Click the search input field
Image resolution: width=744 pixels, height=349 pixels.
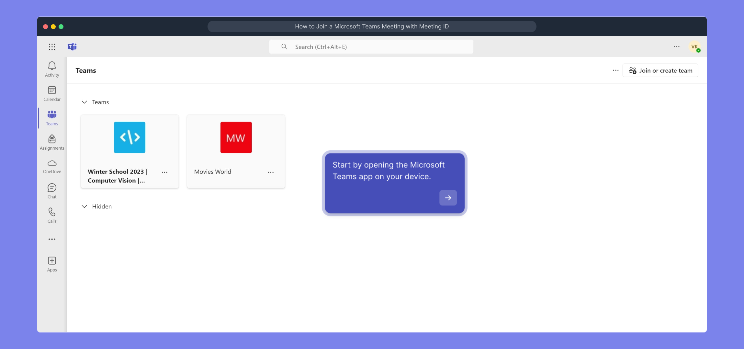(x=371, y=47)
